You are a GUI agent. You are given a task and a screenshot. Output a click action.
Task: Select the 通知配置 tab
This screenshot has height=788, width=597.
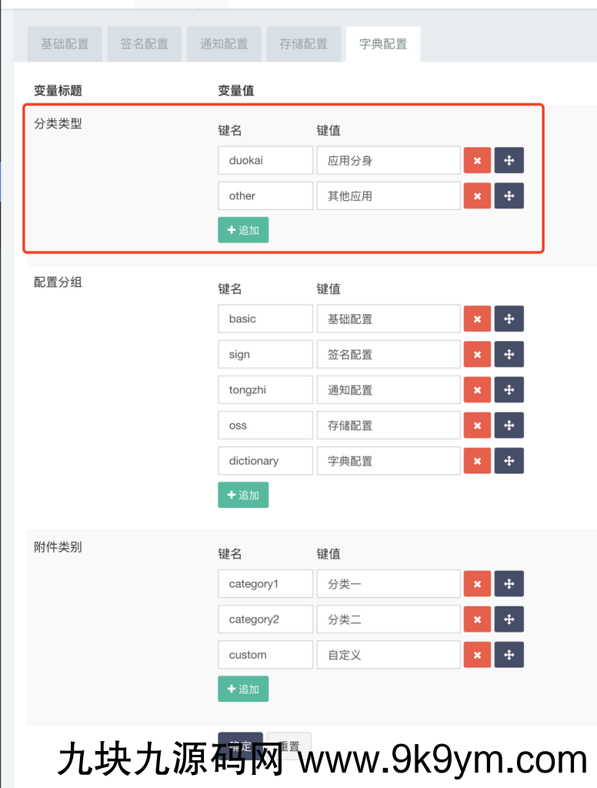tap(224, 44)
